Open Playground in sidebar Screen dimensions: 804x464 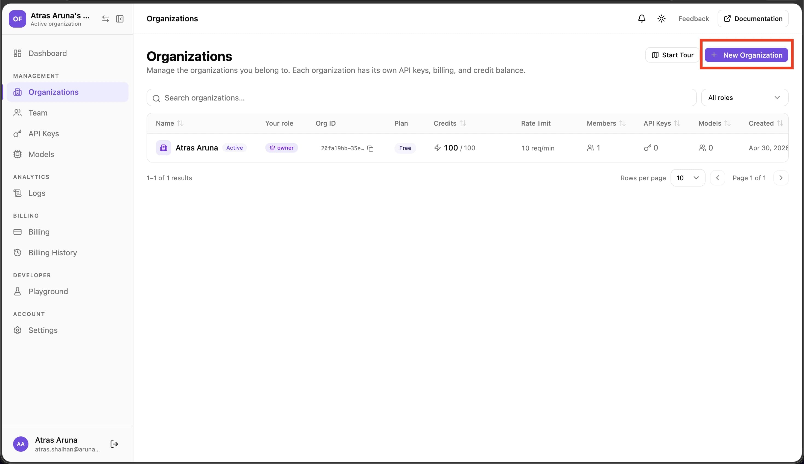[67, 291]
